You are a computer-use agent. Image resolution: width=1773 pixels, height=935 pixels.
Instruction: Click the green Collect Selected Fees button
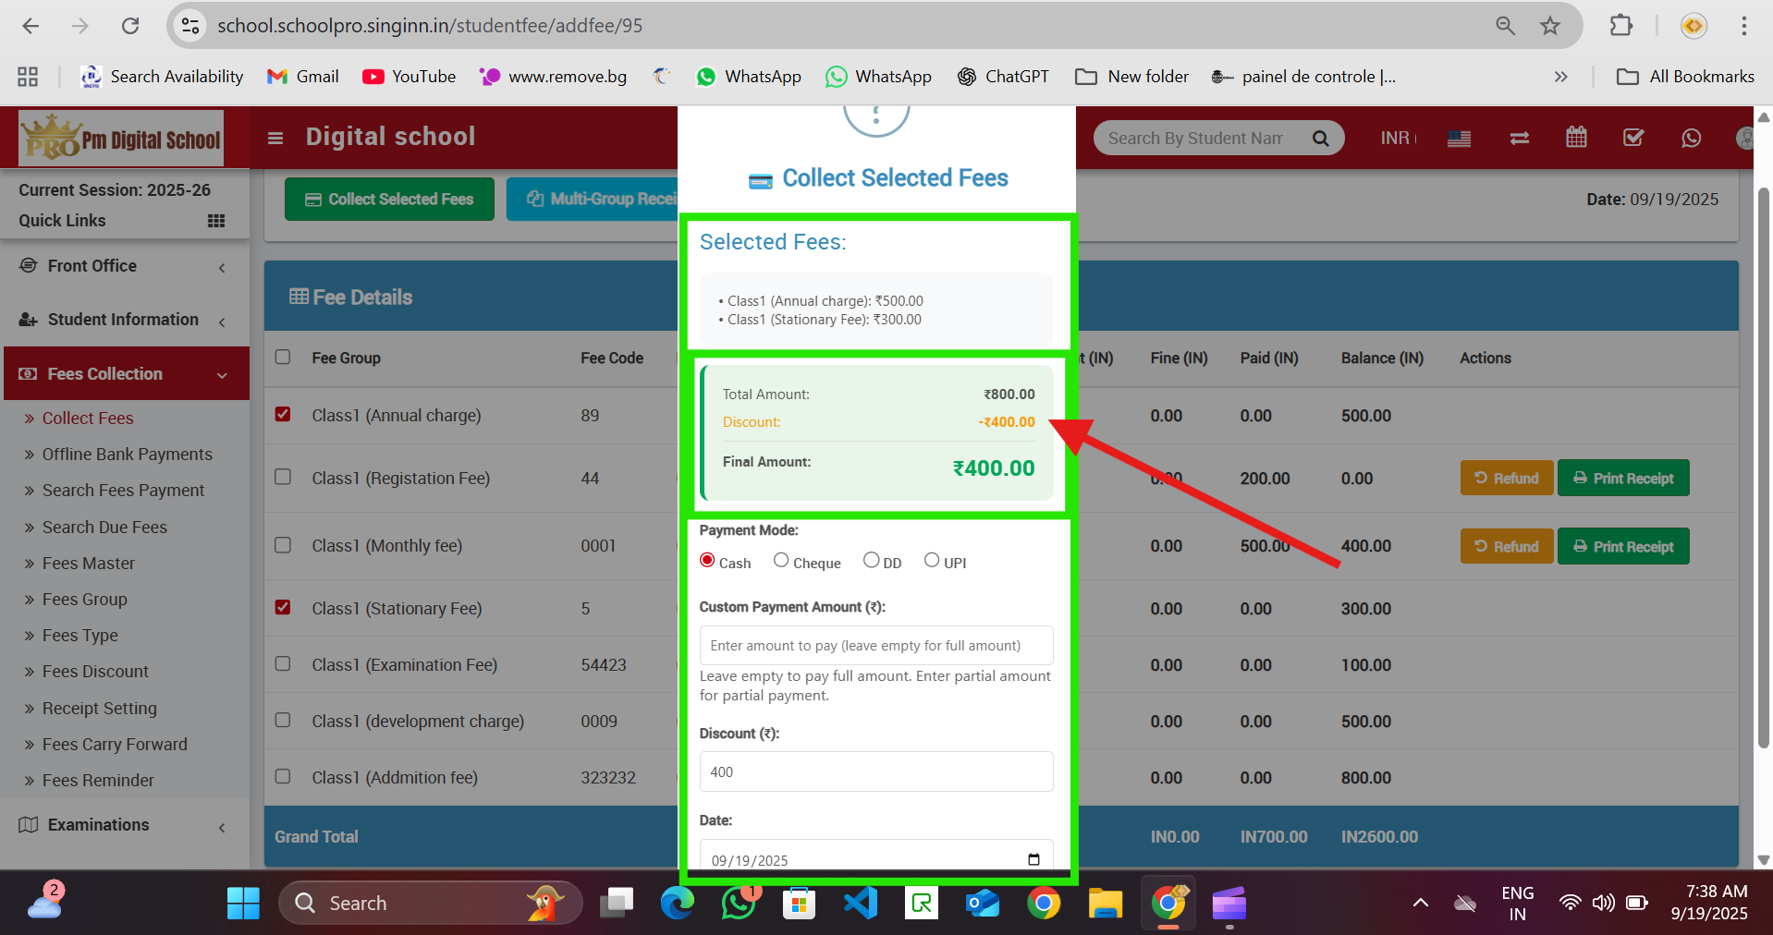coord(389,200)
